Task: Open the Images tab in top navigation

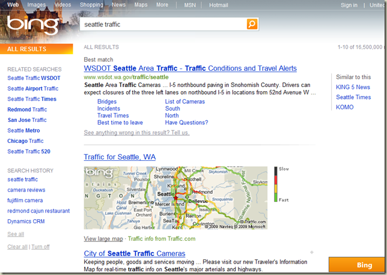Action: (x=37, y=5)
